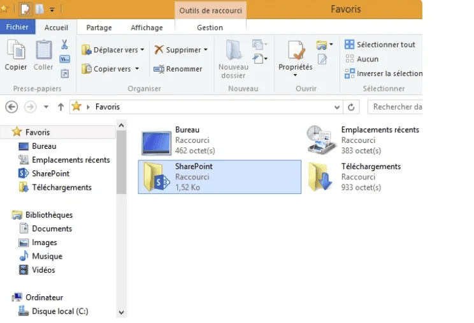Viewport: 474px width, 323px height.
Task: Open Customize Quick Access Toolbar dropdown
Action: point(52,10)
